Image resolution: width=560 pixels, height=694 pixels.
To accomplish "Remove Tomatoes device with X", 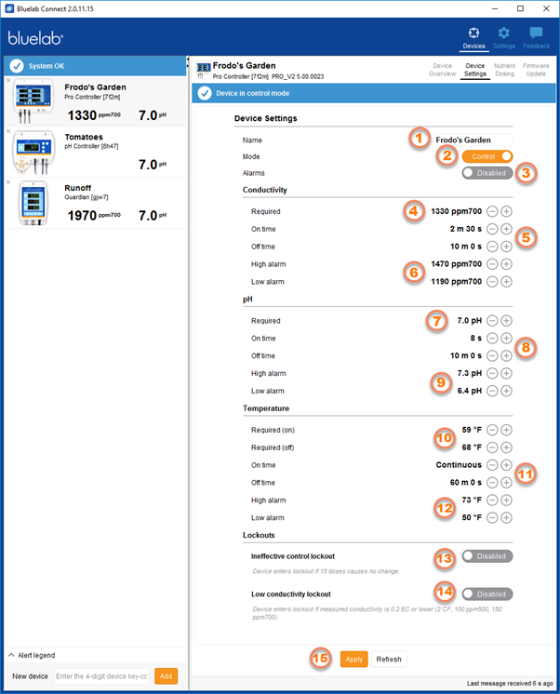I will pyautogui.click(x=8, y=131).
